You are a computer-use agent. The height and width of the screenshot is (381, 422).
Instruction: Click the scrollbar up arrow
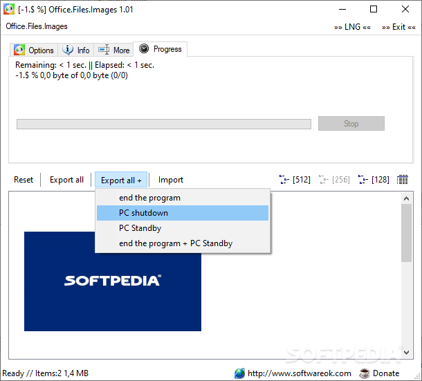(406, 198)
